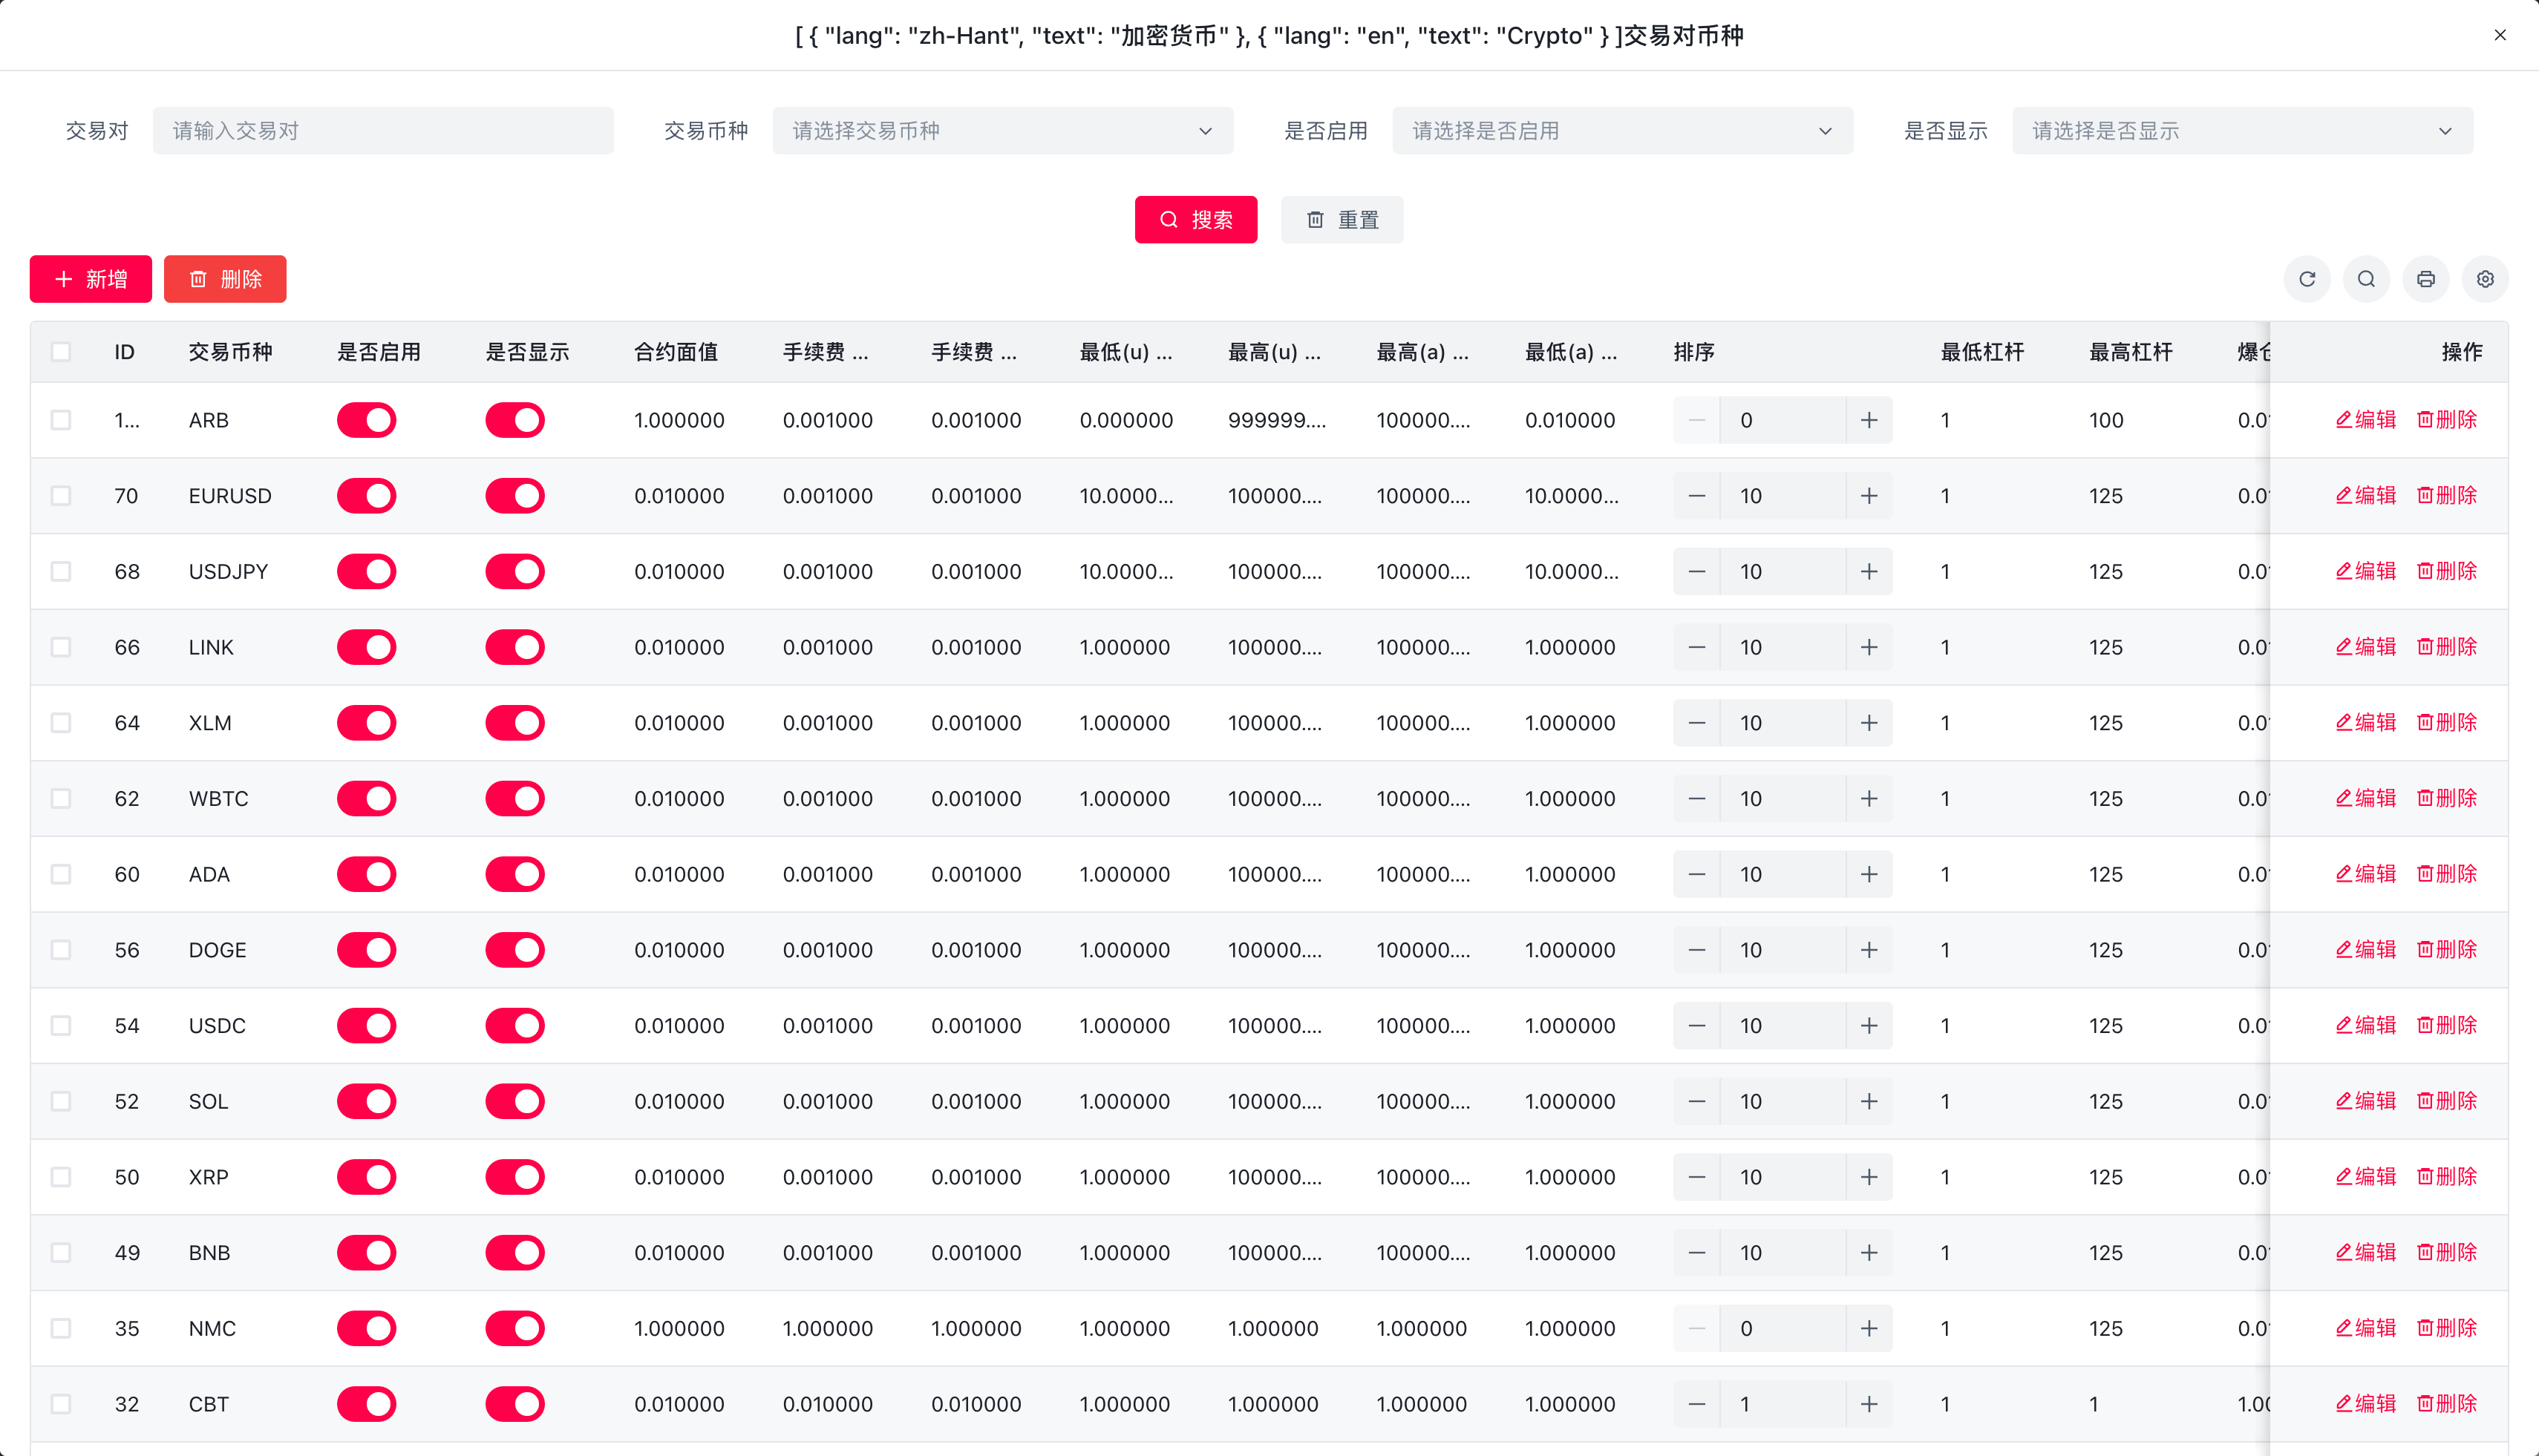Open the 交易币种 dropdown

(1001, 130)
